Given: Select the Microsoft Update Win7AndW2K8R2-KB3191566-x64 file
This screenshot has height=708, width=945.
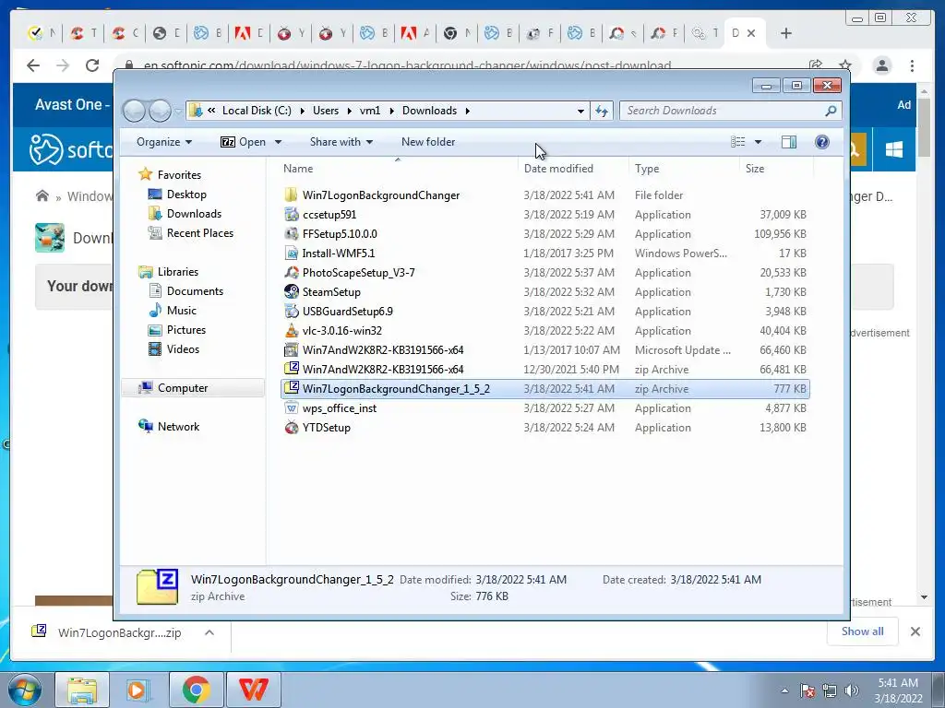Looking at the screenshot, I should point(383,350).
